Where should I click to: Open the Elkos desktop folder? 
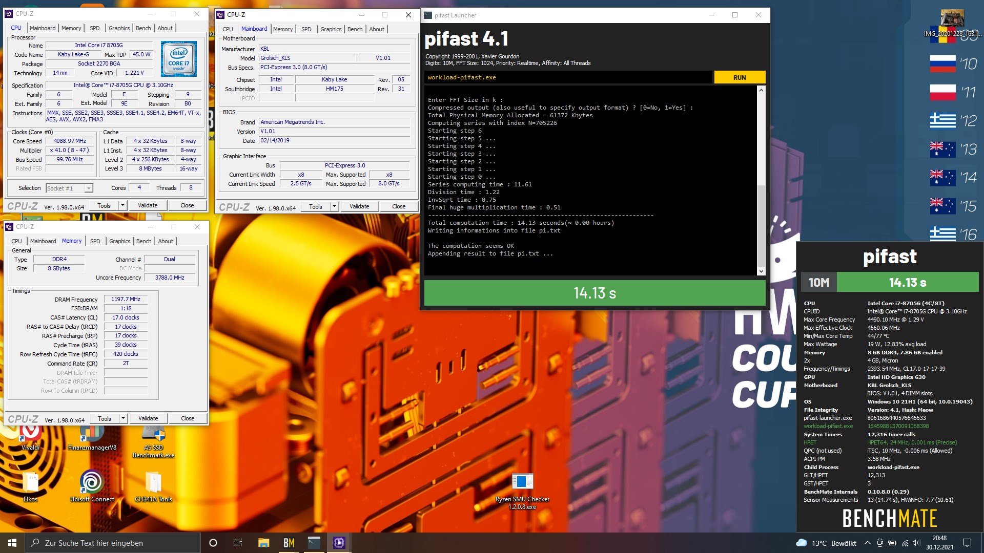tap(30, 486)
